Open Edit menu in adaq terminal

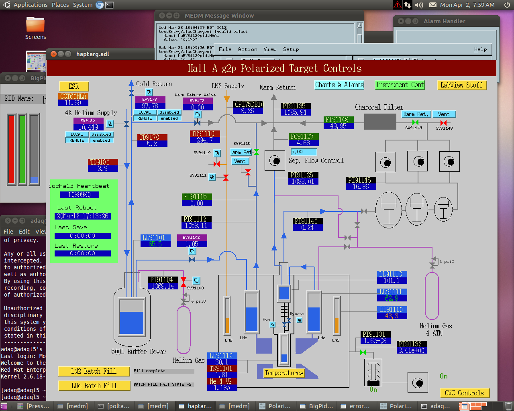coord(24,232)
